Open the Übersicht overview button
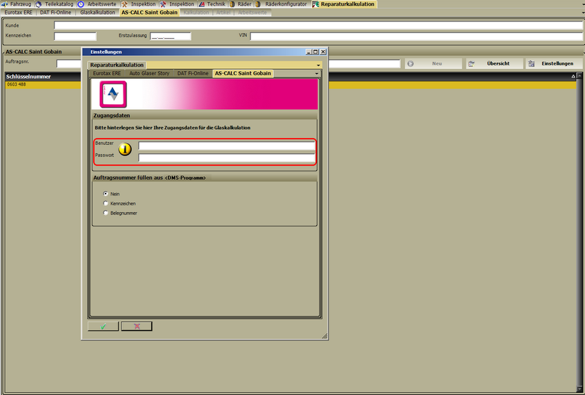 495,64
